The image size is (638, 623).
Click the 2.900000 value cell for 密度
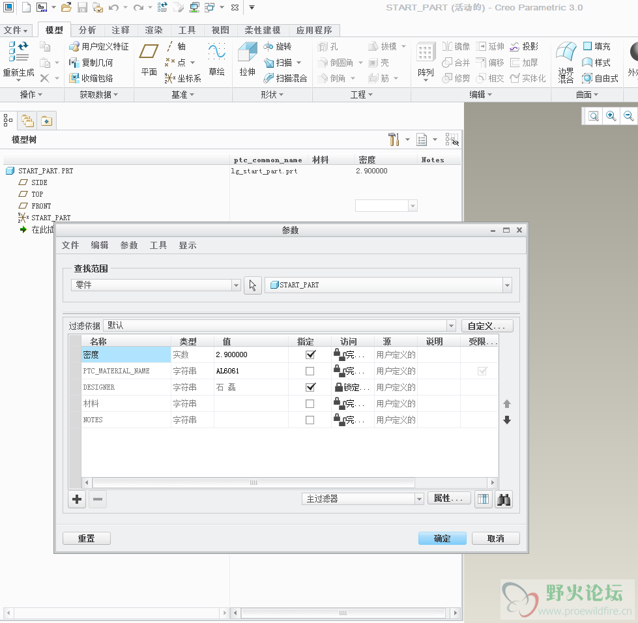click(x=251, y=355)
